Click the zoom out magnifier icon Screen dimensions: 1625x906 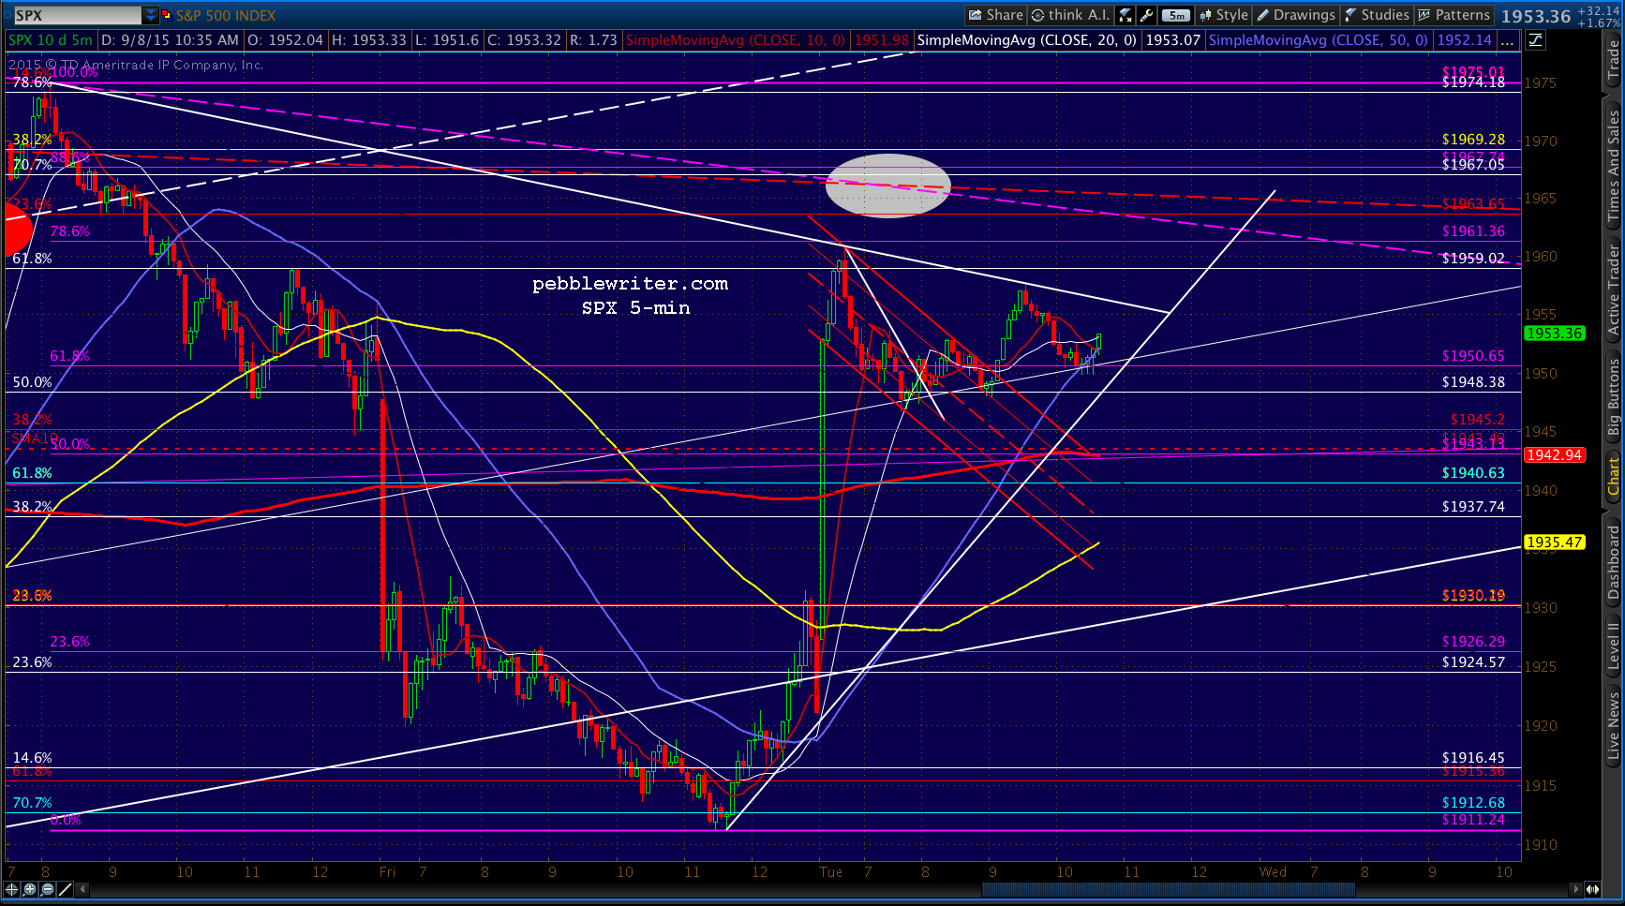click(x=48, y=889)
